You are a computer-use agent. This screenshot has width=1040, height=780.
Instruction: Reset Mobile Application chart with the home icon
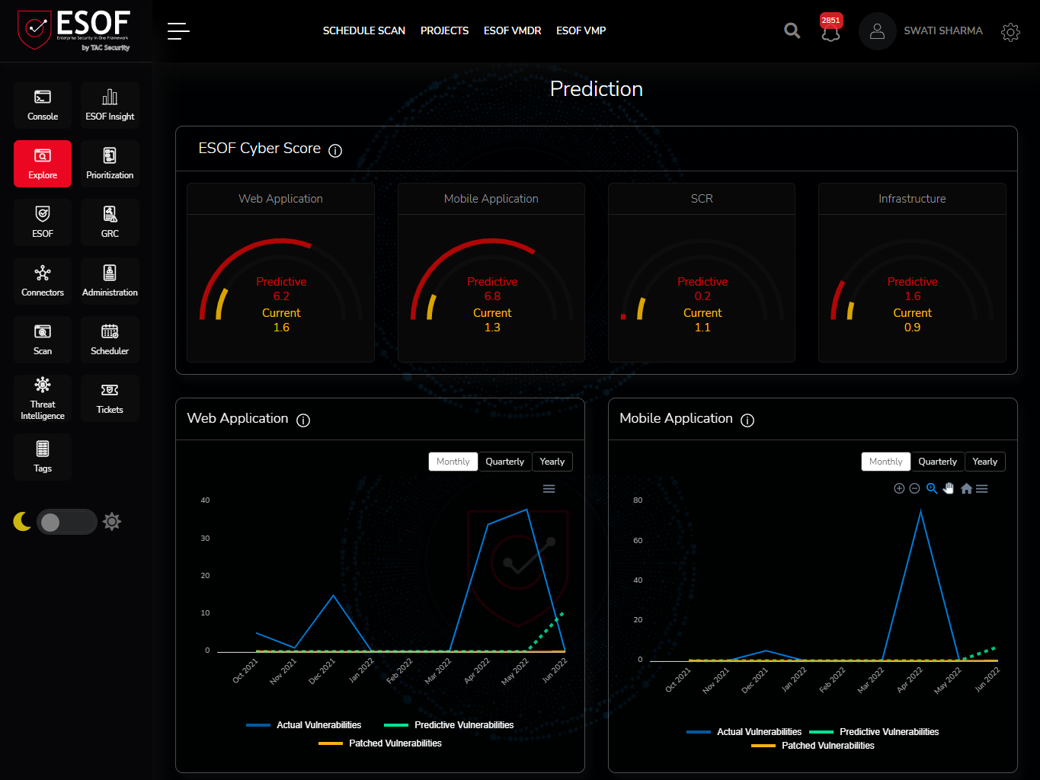coord(965,488)
